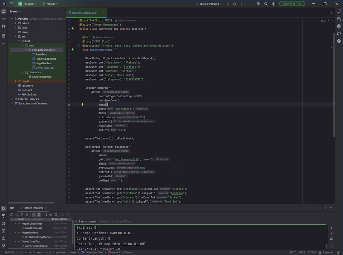343x255 pixels.
Task: Open the run configuration dropdown
Action: [x=209, y=4]
